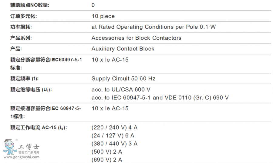The height and width of the screenshot is (163, 273).
Task: Click the VDE 0110 (Gr. C) 690 V line
Action: (160, 98)
